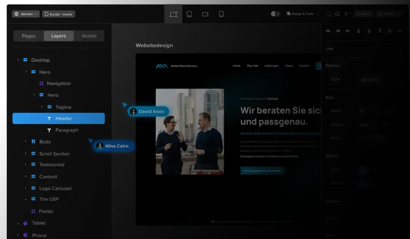Toggle the Tagline layer expander bullet

point(42,107)
